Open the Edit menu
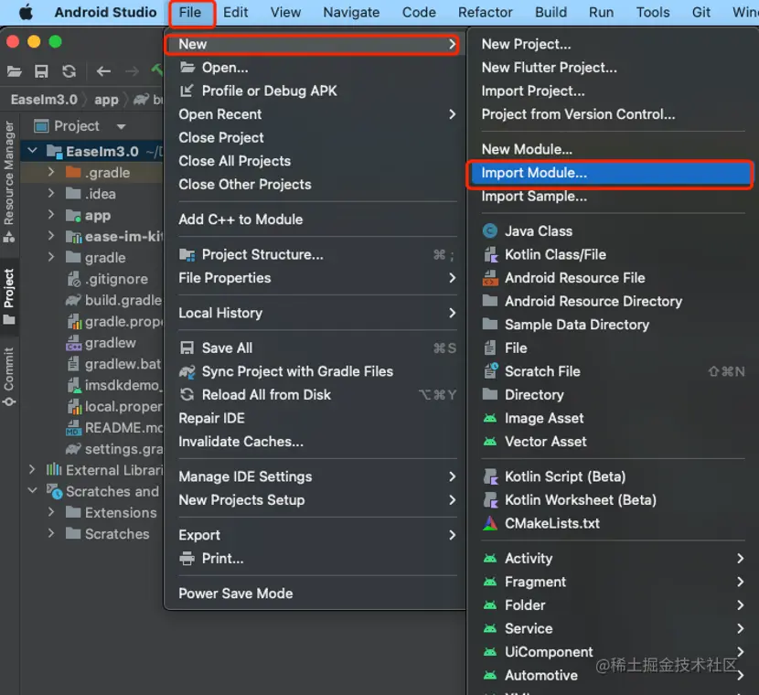This screenshot has width=759, height=695. pos(236,12)
